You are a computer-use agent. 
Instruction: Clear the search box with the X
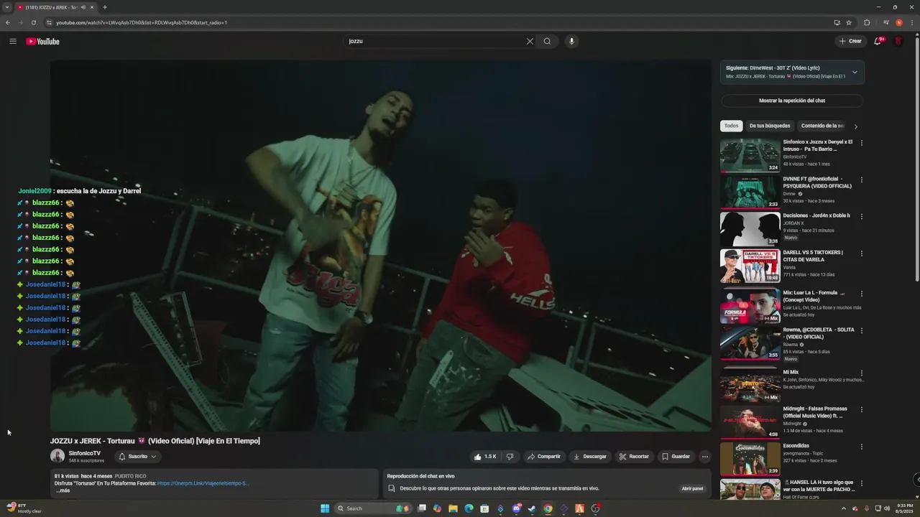click(530, 41)
